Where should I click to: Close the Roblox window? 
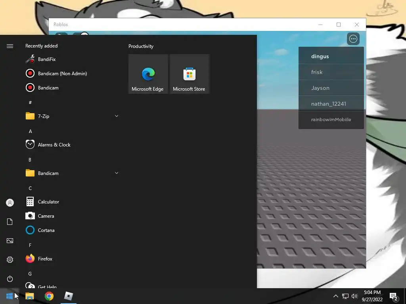(x=357, y=25)
